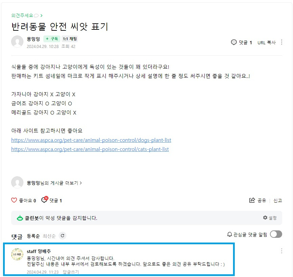The width and height of the screenshot is (293, 277).
Task: Open the speech bubble 댓글 icon near the heart
Action: 44,200
